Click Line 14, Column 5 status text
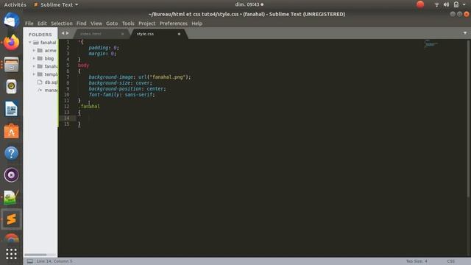The width and height of the screenshot is (471, 265). pyautogui.click(x=54, y=261)
